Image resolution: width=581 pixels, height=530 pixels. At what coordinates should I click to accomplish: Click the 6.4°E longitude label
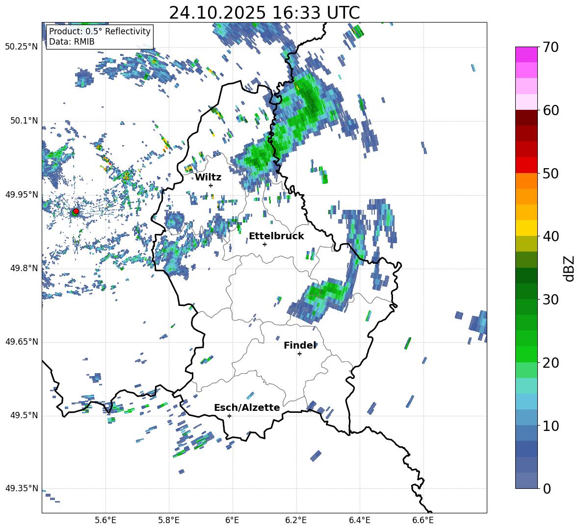pos(359,520)
